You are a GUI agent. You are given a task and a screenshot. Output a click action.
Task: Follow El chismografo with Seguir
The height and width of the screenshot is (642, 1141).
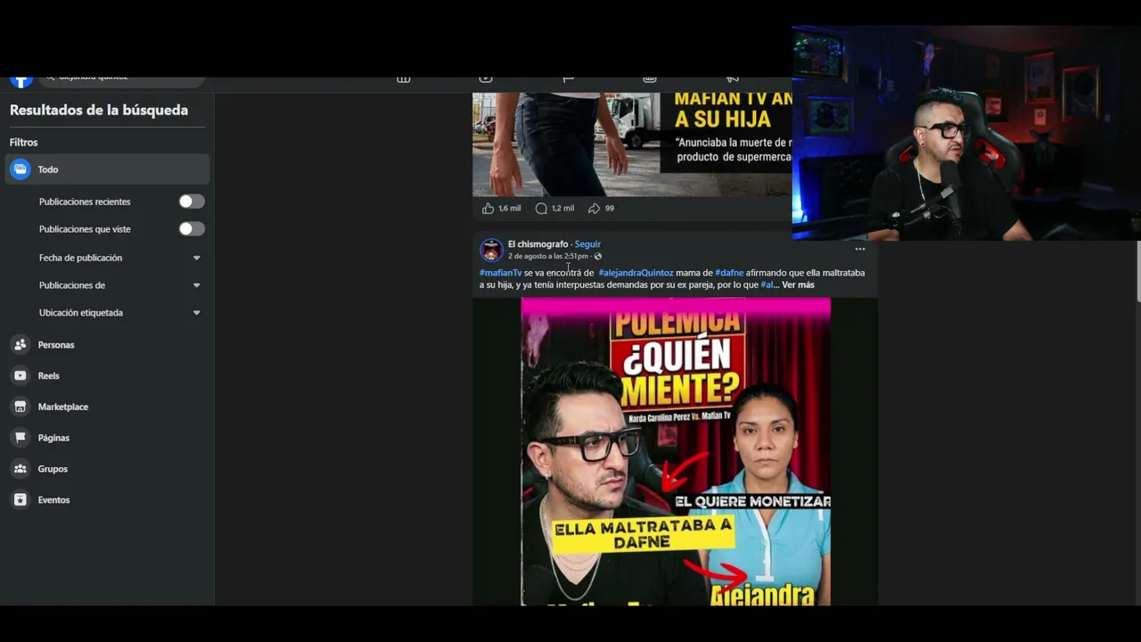587,244
